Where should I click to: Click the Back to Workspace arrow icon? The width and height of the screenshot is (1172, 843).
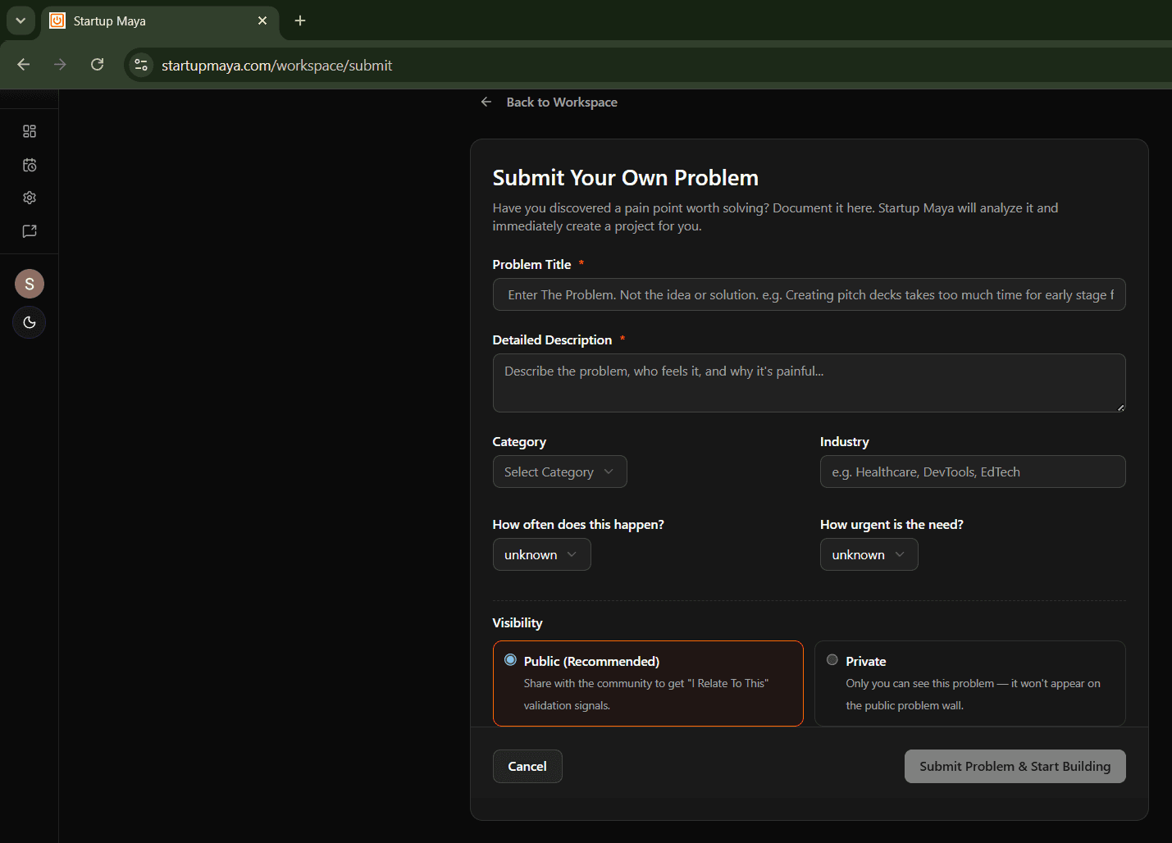pos(486,102)
